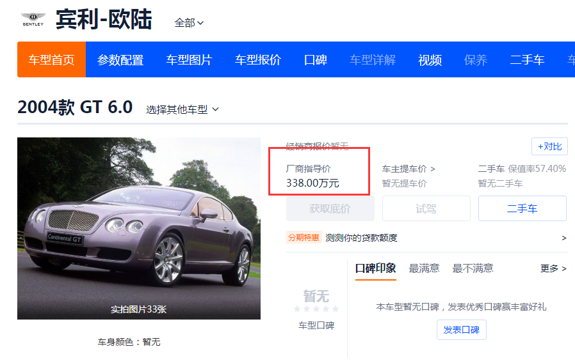Open the 参数配置 tab

[120, 59]
